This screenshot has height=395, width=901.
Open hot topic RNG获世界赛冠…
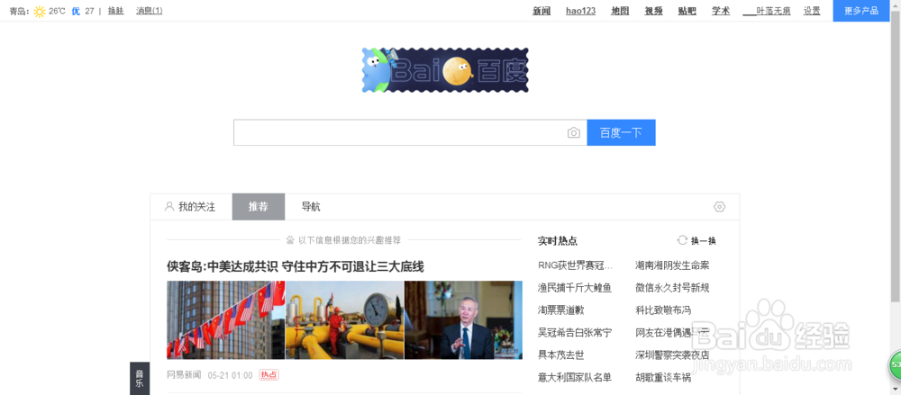575,265
